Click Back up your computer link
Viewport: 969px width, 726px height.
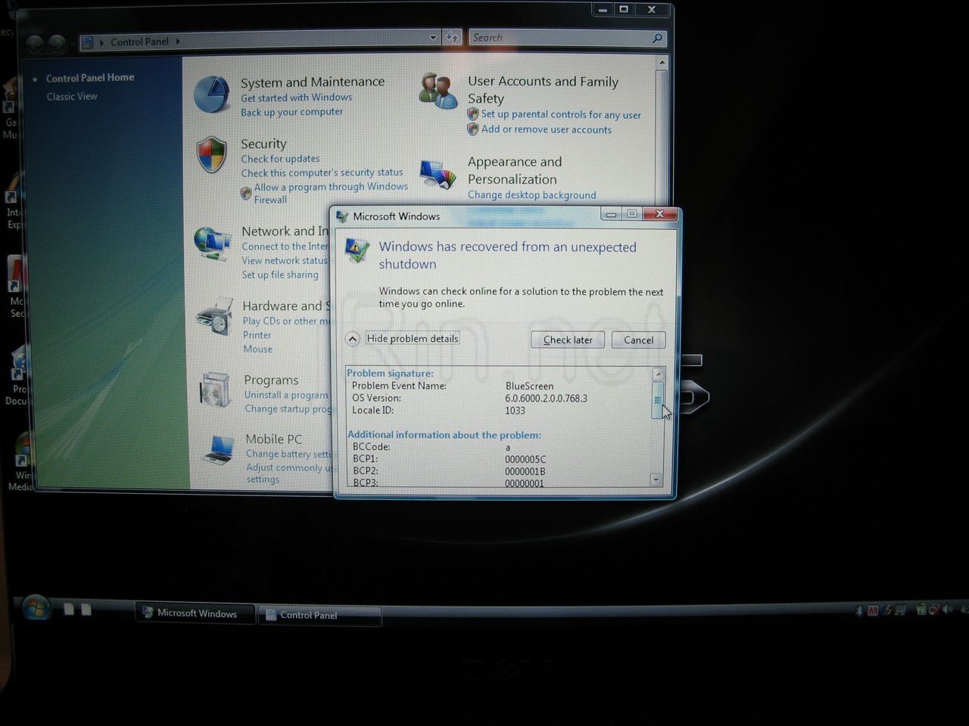[x=292, y=112]
